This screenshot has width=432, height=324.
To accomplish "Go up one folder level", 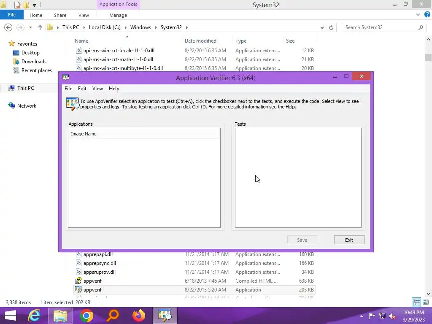I will click(x=40, y=27).
